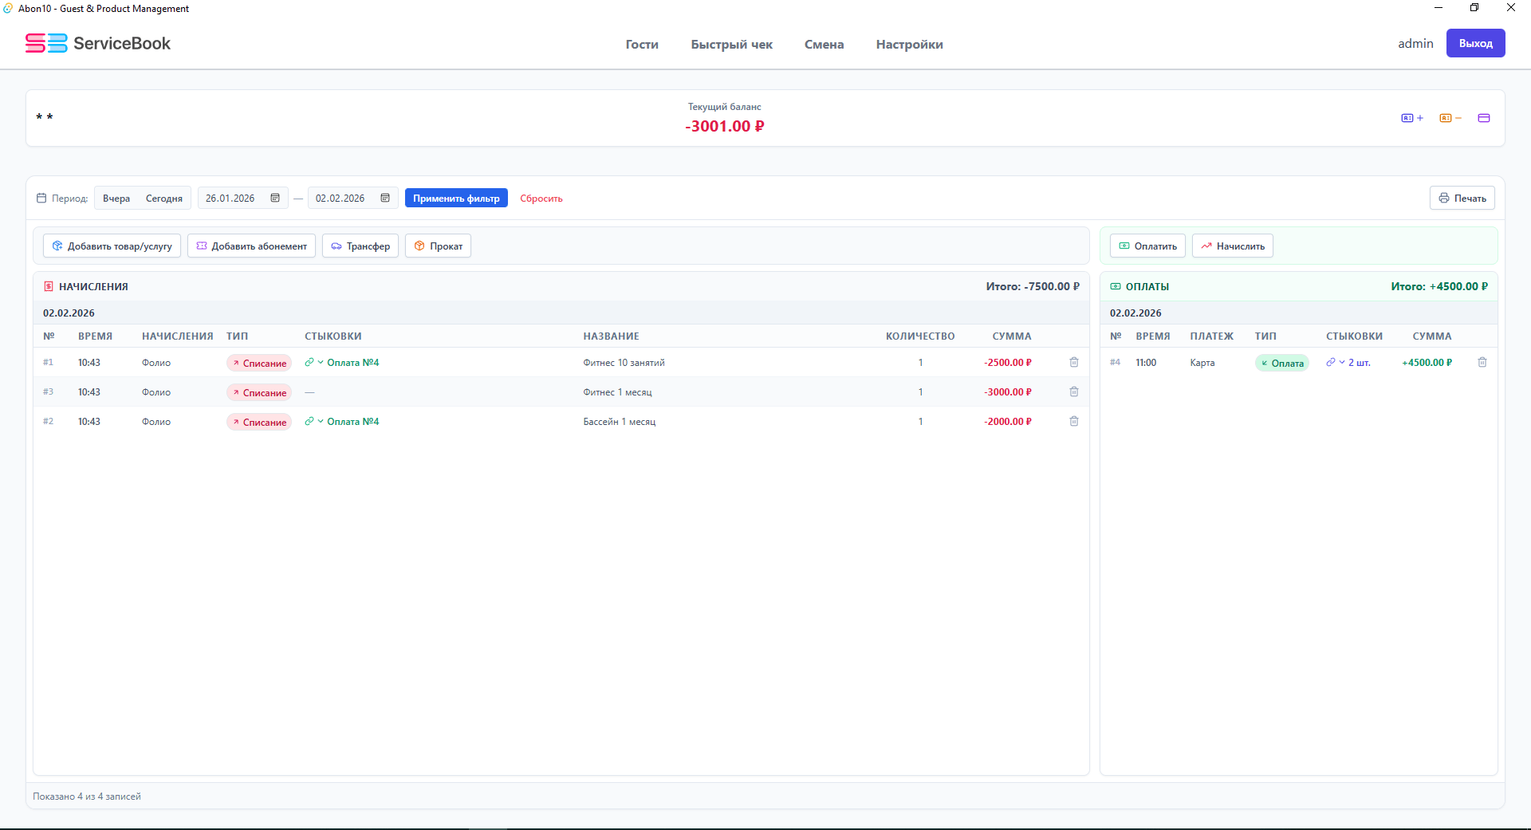Click Итого: -7500.00 ₽ total
Image resolution: width=1531 pixels, height=830 pixels.
1032,286
